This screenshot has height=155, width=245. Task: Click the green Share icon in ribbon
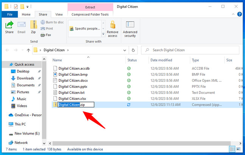(9, 25)
